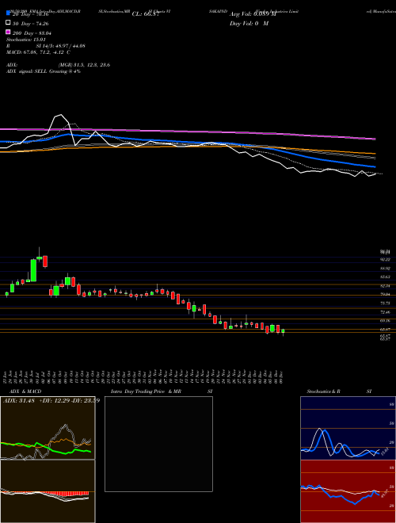Click the last green candlestick on the chart
Screen dimensions: 396x523
[283, 331]
